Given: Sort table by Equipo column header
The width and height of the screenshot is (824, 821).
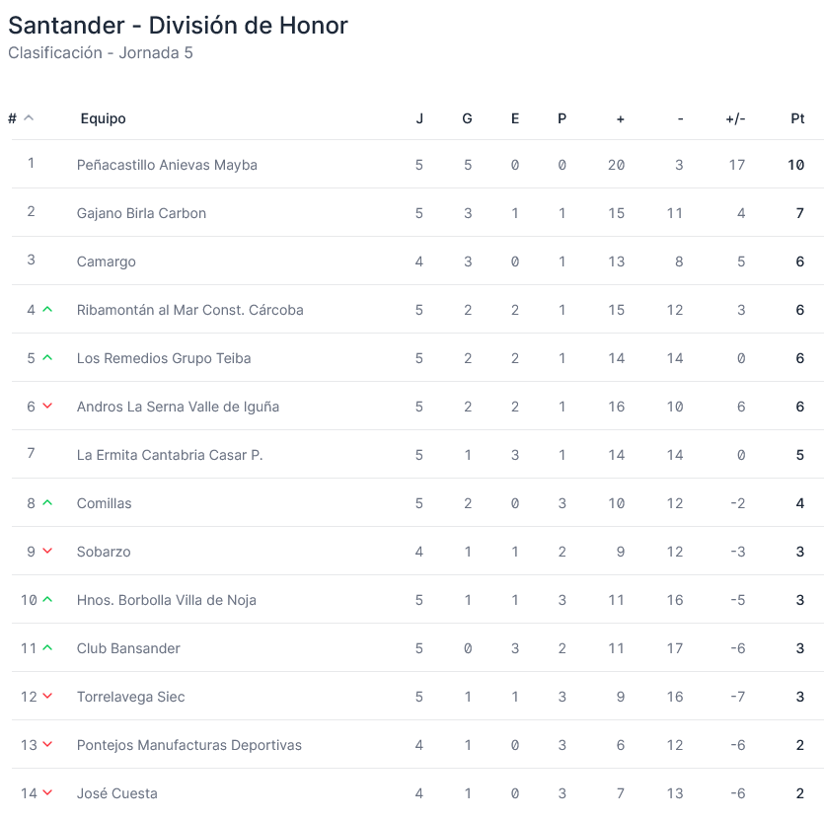Looking at the screenshot, I should (x=104, y=118).
